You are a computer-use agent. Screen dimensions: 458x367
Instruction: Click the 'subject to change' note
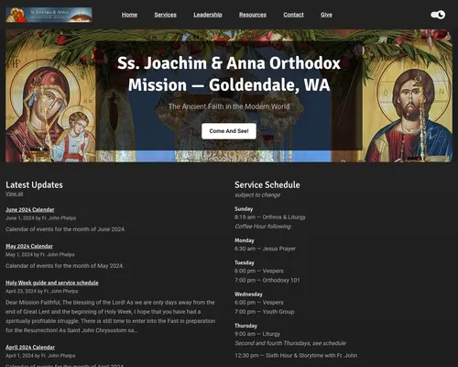(257, 195)
